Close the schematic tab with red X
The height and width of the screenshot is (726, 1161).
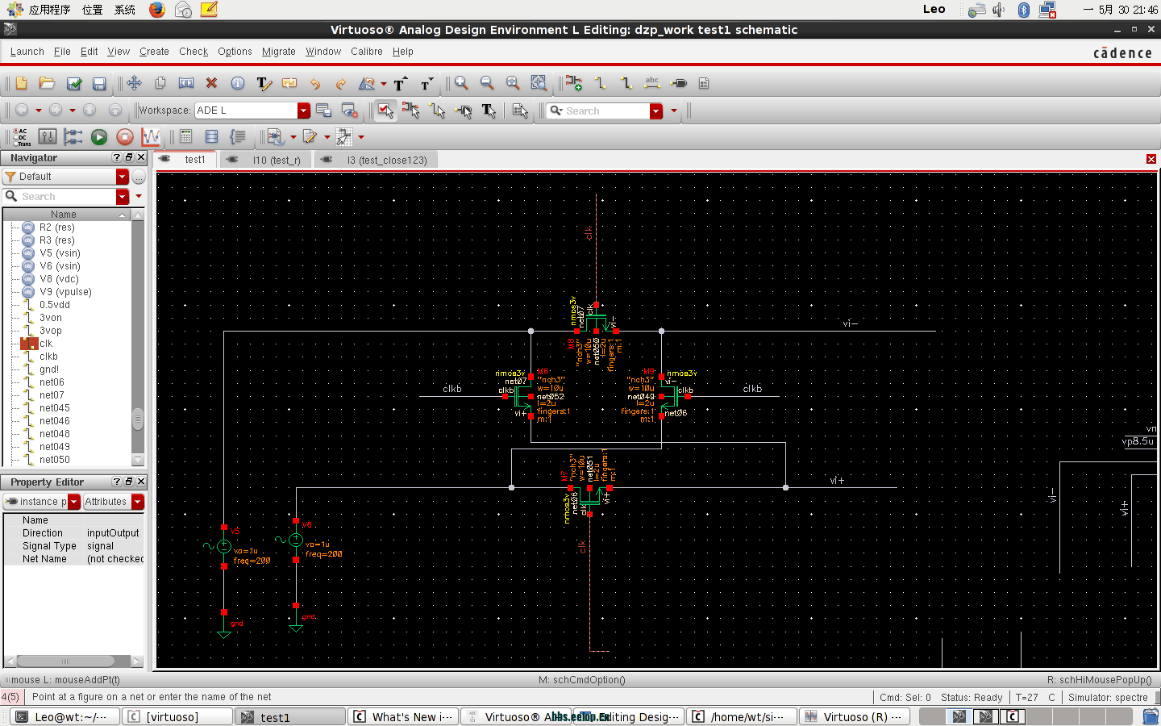click(x=1151, y=159)
